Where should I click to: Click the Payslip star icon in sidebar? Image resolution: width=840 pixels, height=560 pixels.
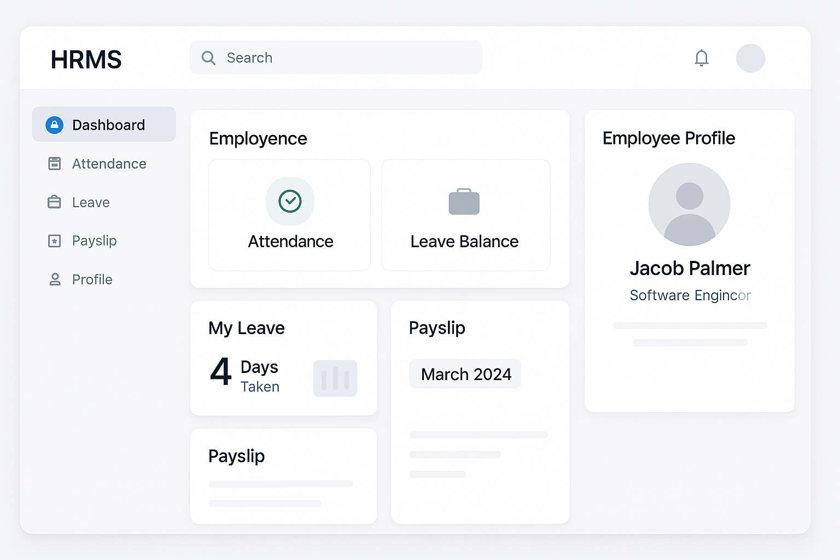coord(55,241)
